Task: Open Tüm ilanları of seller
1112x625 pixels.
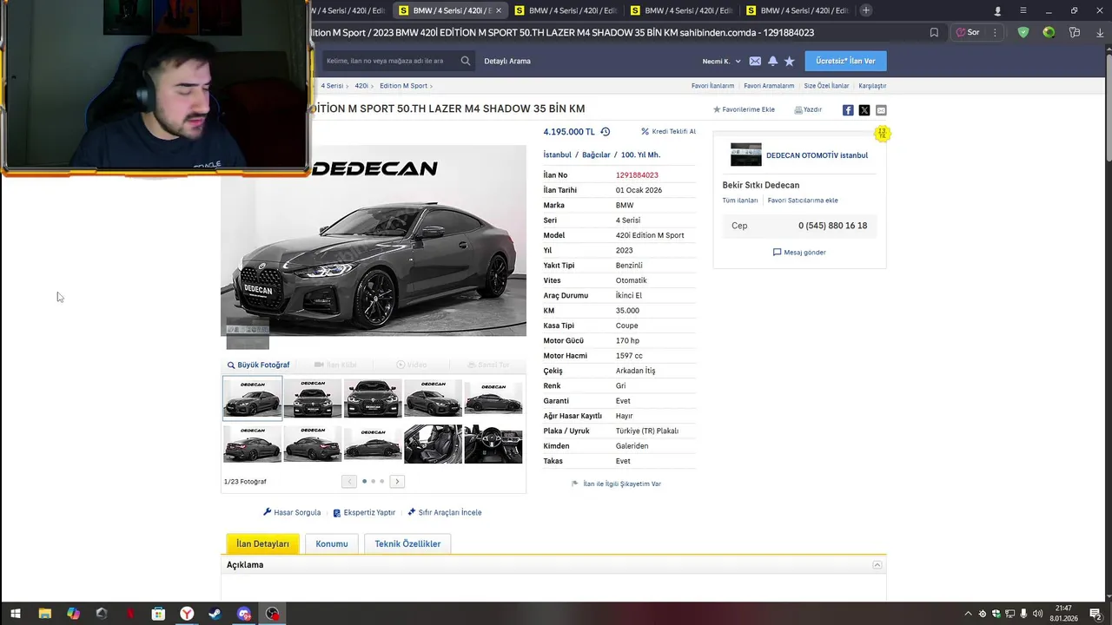Action: [740, 201]
